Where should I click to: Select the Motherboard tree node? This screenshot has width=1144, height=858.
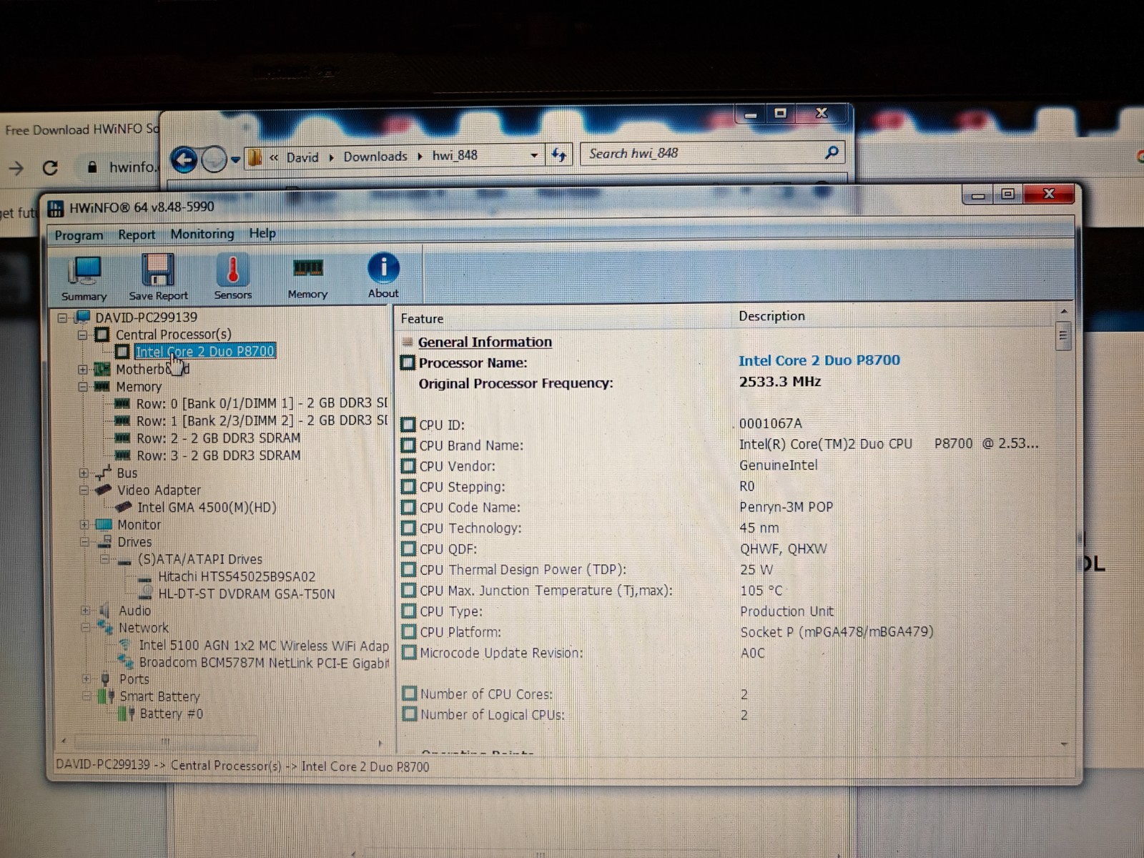pos(152,369)
